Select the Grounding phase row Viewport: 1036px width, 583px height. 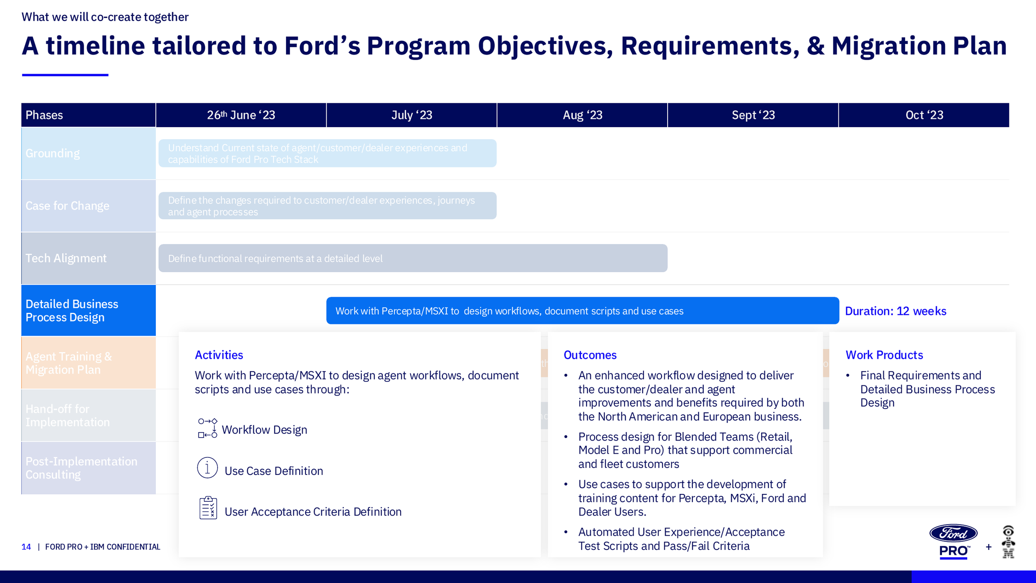tap(88, 153)
